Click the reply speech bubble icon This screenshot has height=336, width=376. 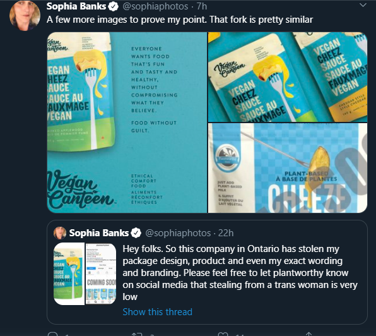(x=52, y=334)
